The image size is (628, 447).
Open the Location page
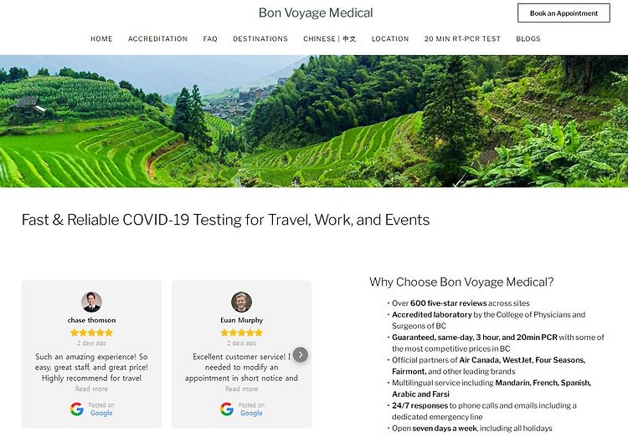(390, 38)
